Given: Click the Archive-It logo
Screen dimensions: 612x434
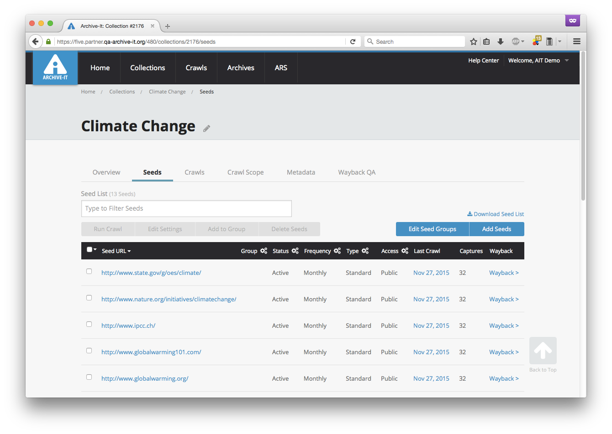Looking at the screenshot, I should pyautogui.click(x=55, y=67).
